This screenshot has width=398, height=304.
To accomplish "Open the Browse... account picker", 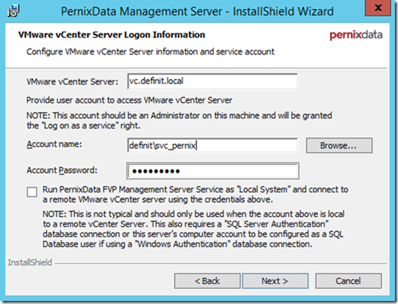I will (339, 145).
